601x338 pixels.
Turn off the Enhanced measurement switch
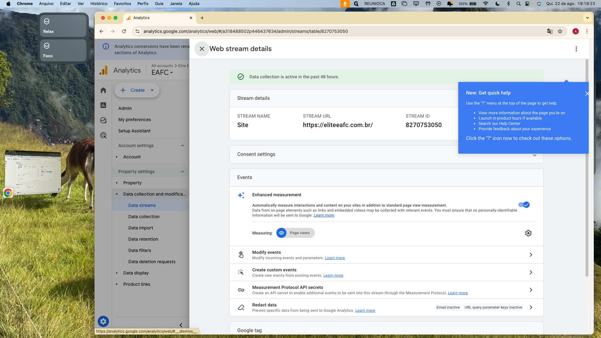click(x=524, y=205)
